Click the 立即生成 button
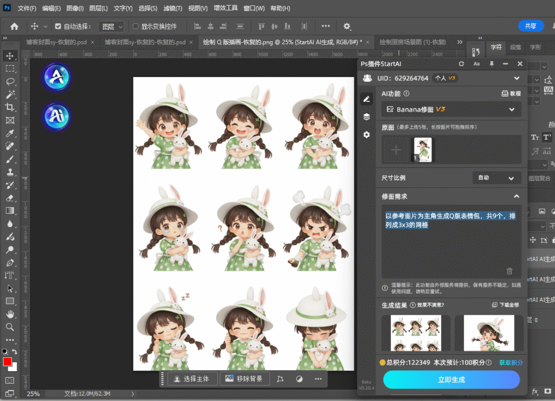 pos(451,380)
